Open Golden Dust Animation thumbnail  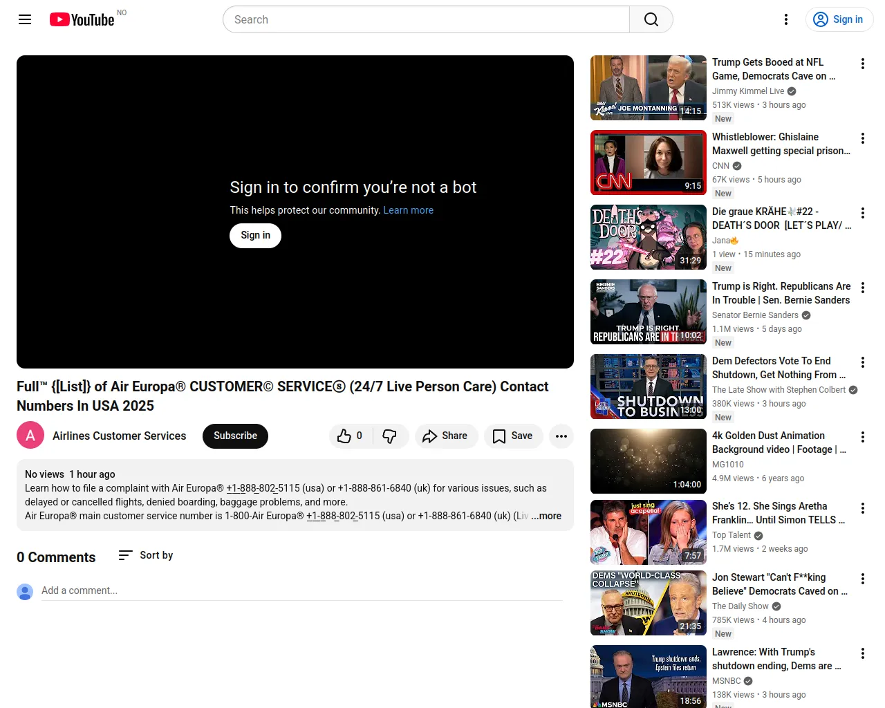click(649, 461)
